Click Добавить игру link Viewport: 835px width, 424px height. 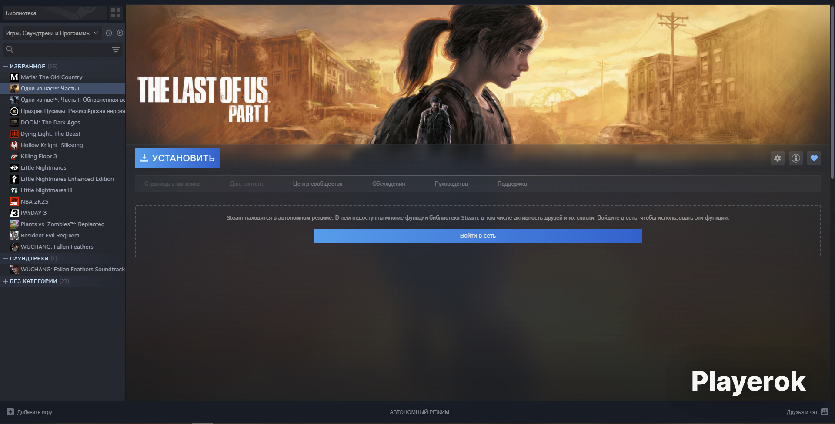35,412
